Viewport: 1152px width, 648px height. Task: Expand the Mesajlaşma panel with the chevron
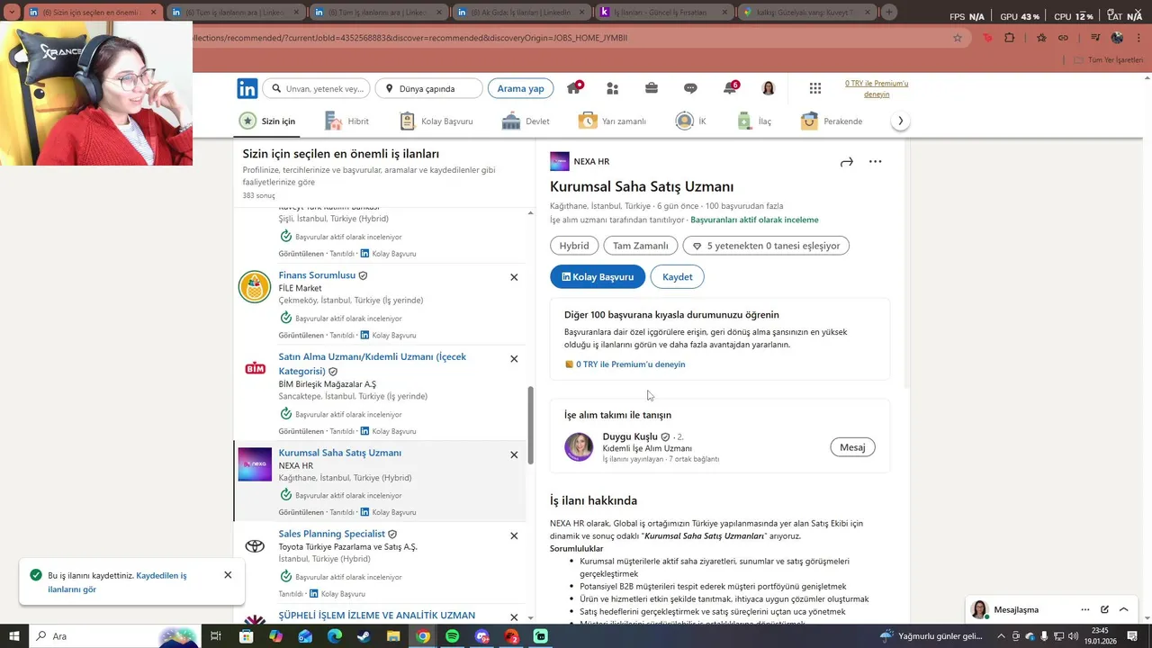(x=1124, y=609)
